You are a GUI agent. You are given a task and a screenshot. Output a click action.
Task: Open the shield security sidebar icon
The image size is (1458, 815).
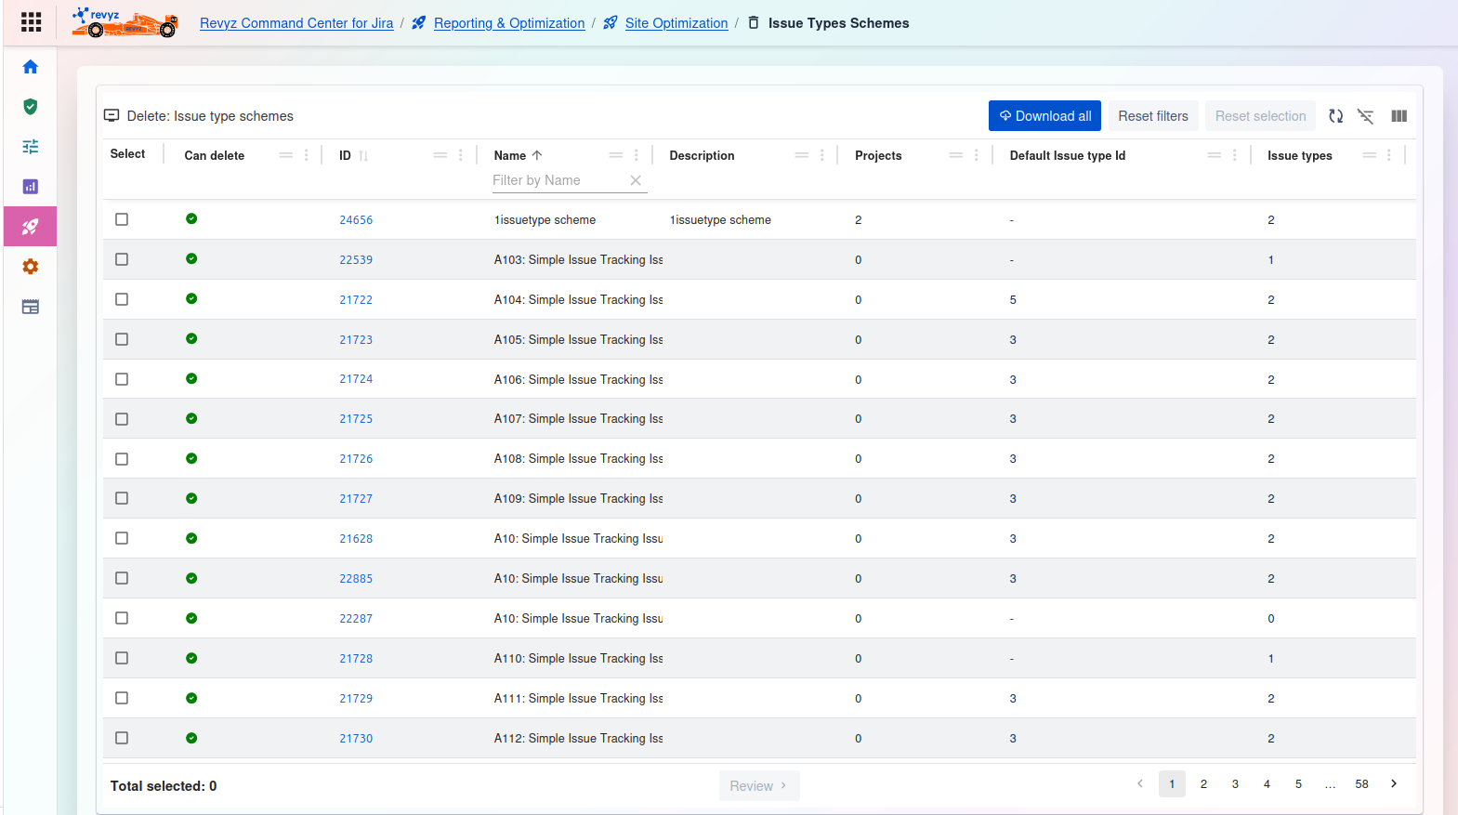coord(31,107)
